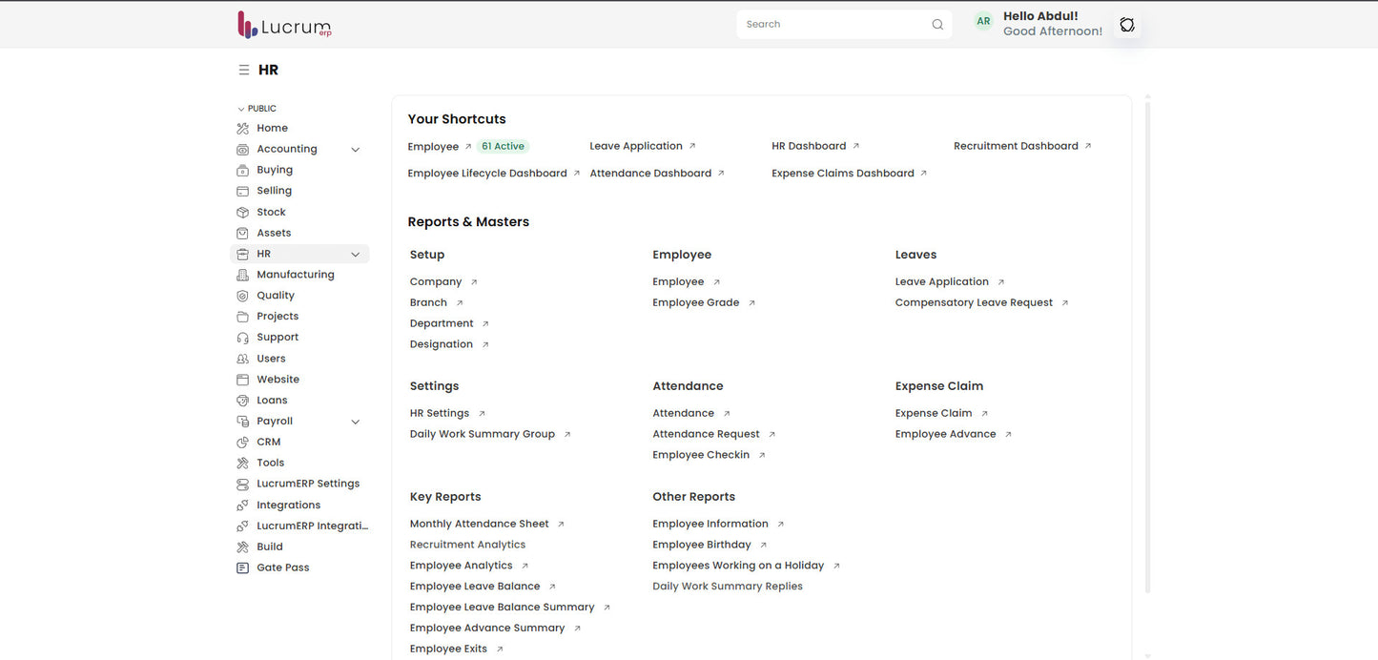Open the Home menu item
This screenshot has width=1378, height=660.
click(272, 127)
